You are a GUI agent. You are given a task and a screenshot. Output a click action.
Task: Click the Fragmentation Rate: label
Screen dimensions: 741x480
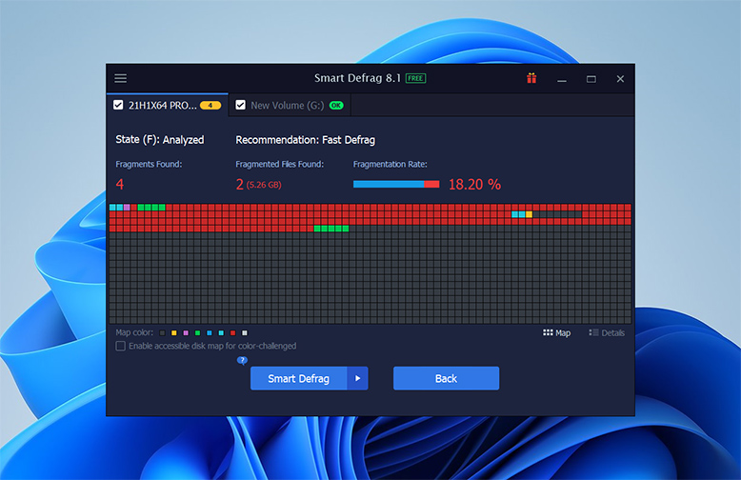coord(390,164)
